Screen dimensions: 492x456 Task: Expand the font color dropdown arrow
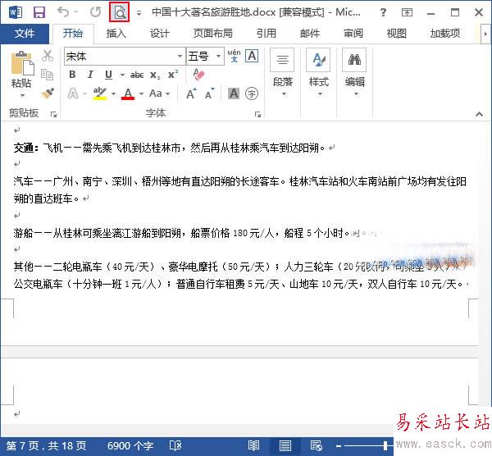click(141, 93)
